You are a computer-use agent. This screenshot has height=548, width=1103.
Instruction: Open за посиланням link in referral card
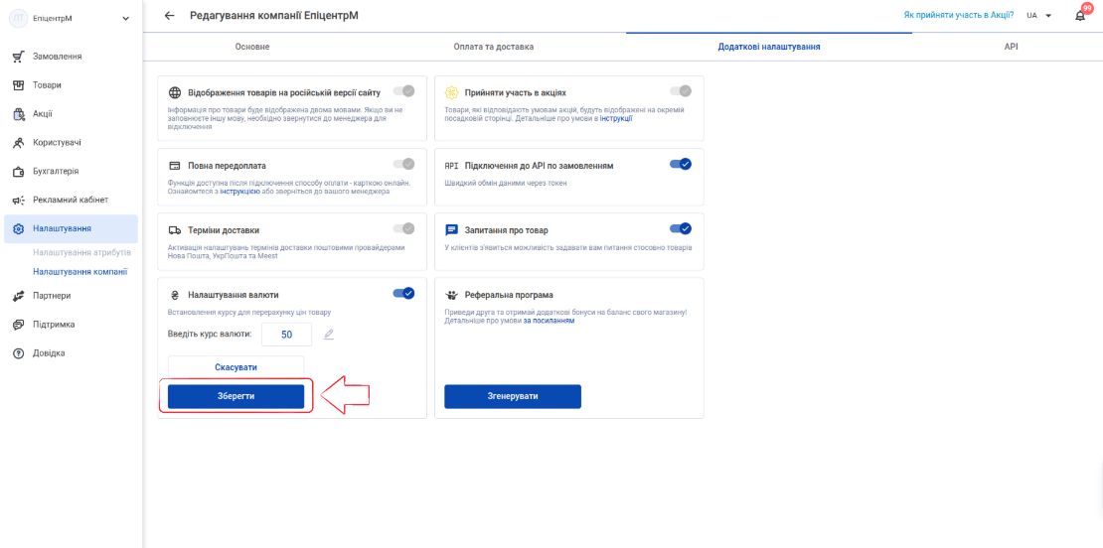[x=549, y=321]
